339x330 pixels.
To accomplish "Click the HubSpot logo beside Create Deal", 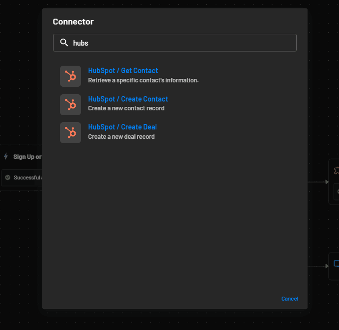I will (x=70, y=132).
